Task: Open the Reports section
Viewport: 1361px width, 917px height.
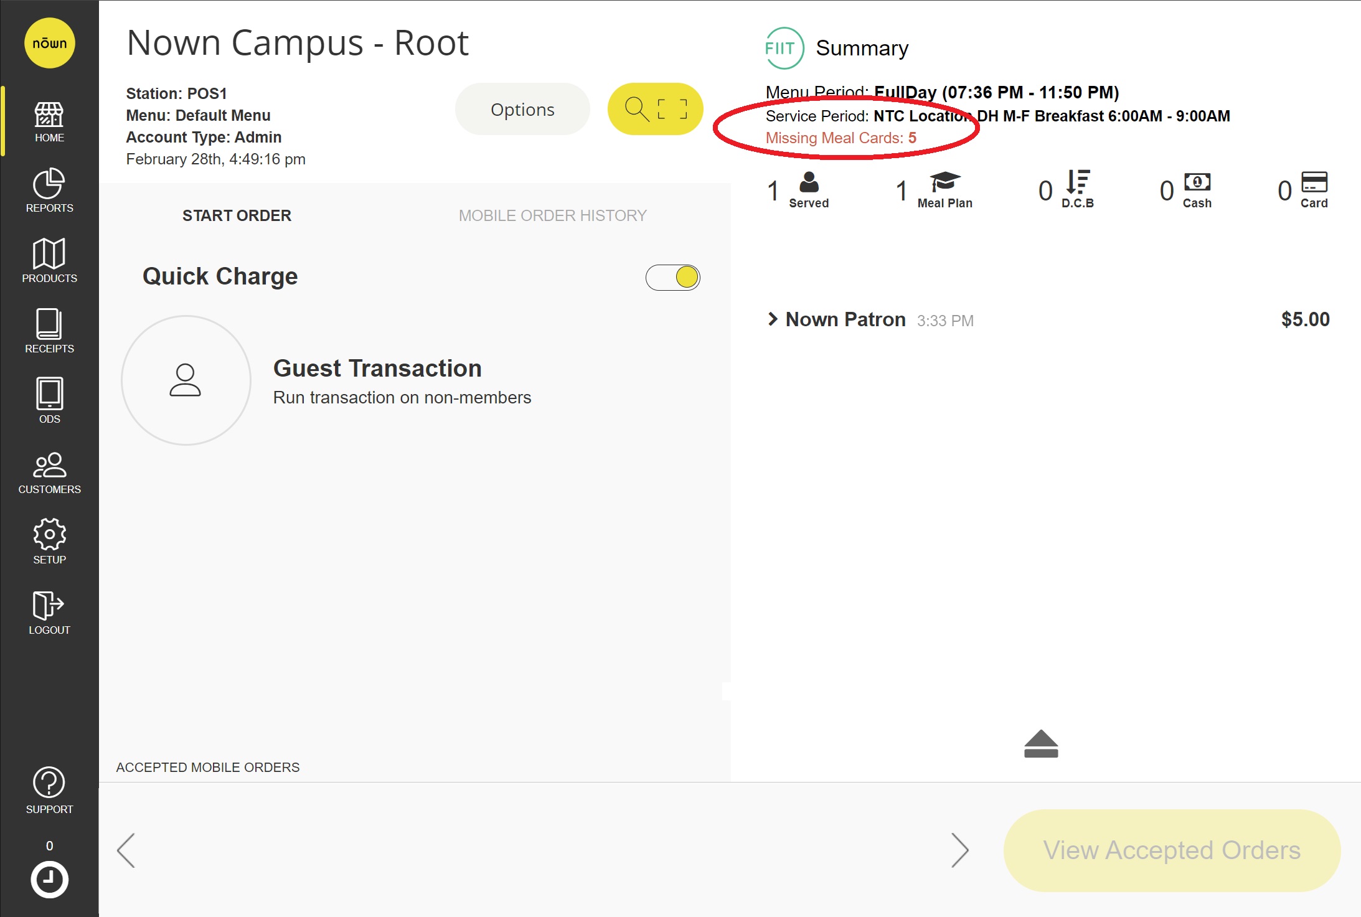Action: pos(49,191)
